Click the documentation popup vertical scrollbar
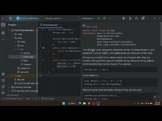162x121 pixels. pos(161,34)
